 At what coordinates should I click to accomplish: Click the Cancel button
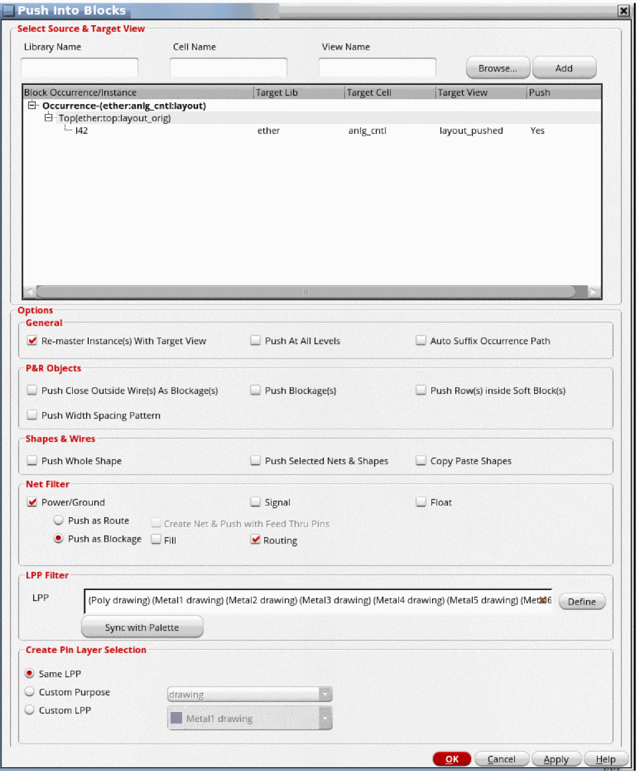click(502, 758)
